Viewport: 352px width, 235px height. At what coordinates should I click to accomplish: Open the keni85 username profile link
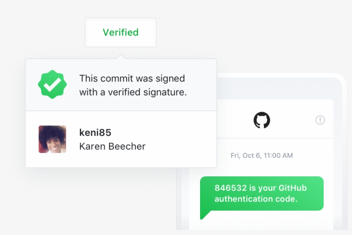95,133
